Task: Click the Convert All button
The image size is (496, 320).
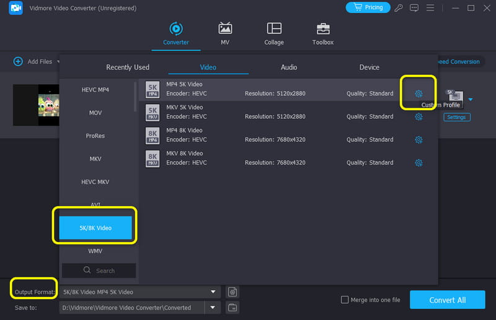Action: [x=447, y=300]
